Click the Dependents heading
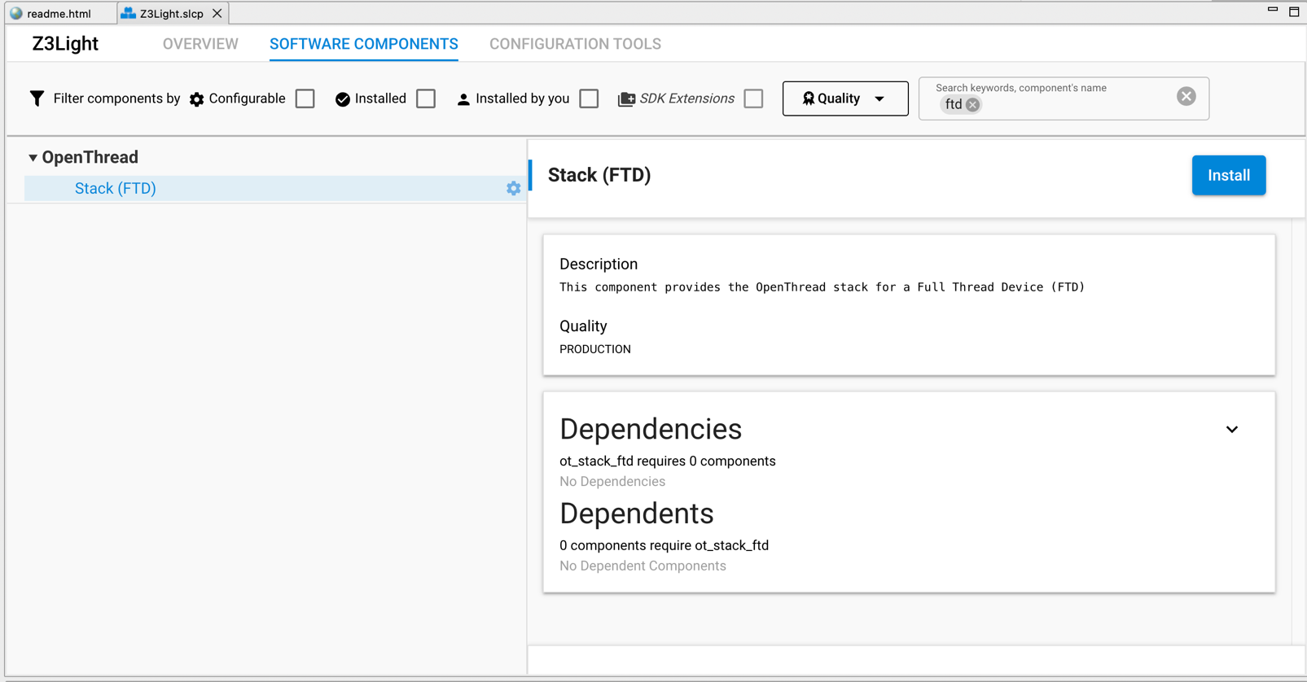 click(x=637, y=514)
